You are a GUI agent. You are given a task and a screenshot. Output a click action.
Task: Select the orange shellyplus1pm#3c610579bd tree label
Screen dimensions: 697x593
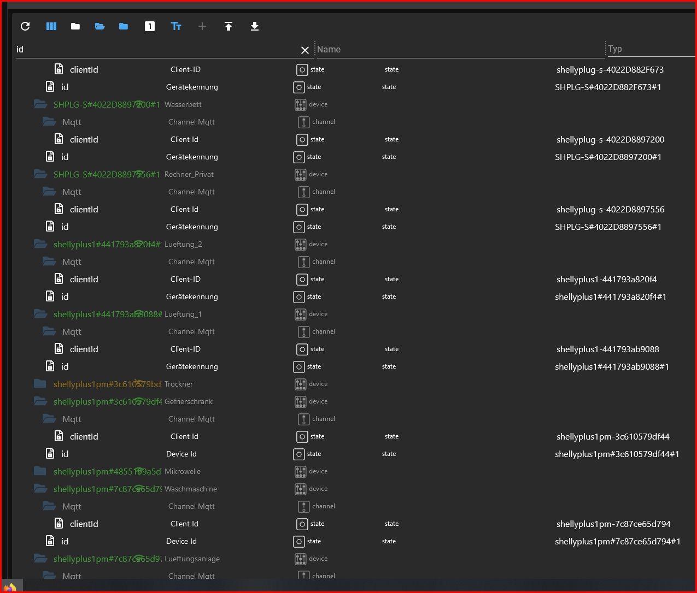pos(107,384)
